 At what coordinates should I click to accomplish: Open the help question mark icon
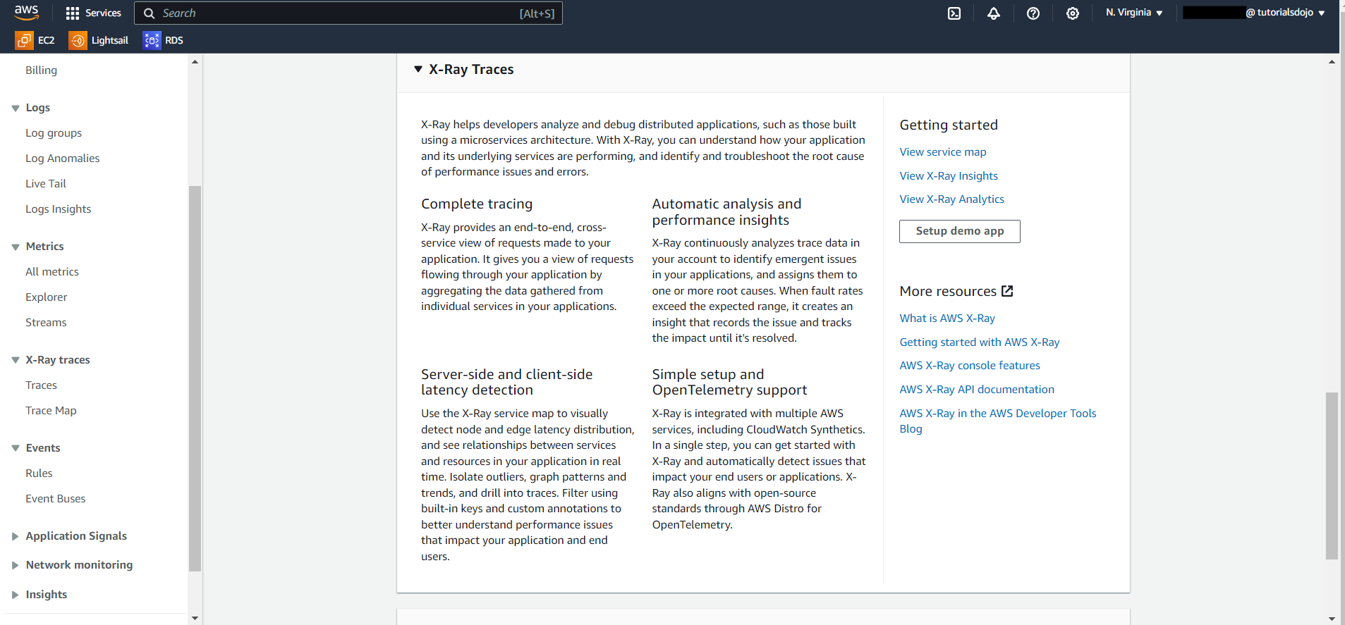click(1033, 13)
